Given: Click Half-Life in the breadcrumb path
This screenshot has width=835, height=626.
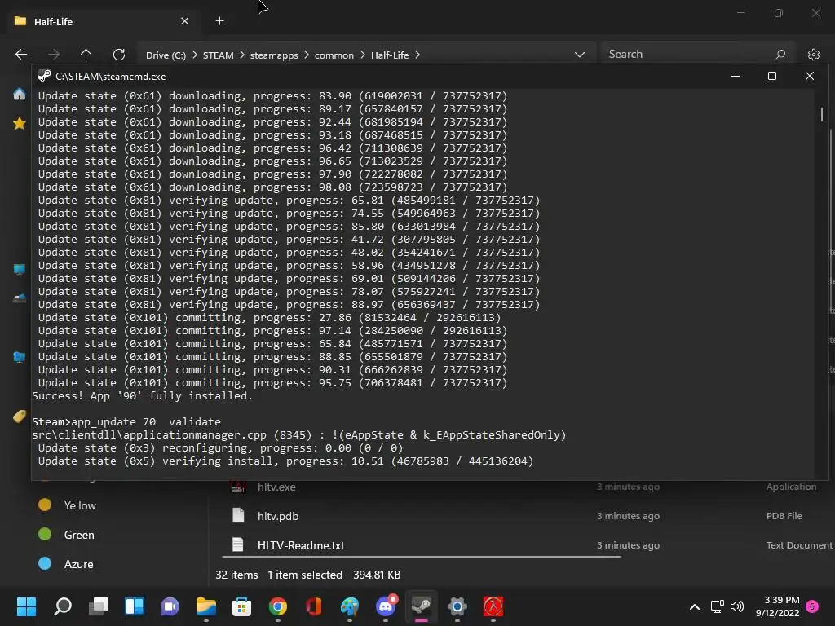Looking at the screenshot, I should pyautogui.click(x=390, y=55).
